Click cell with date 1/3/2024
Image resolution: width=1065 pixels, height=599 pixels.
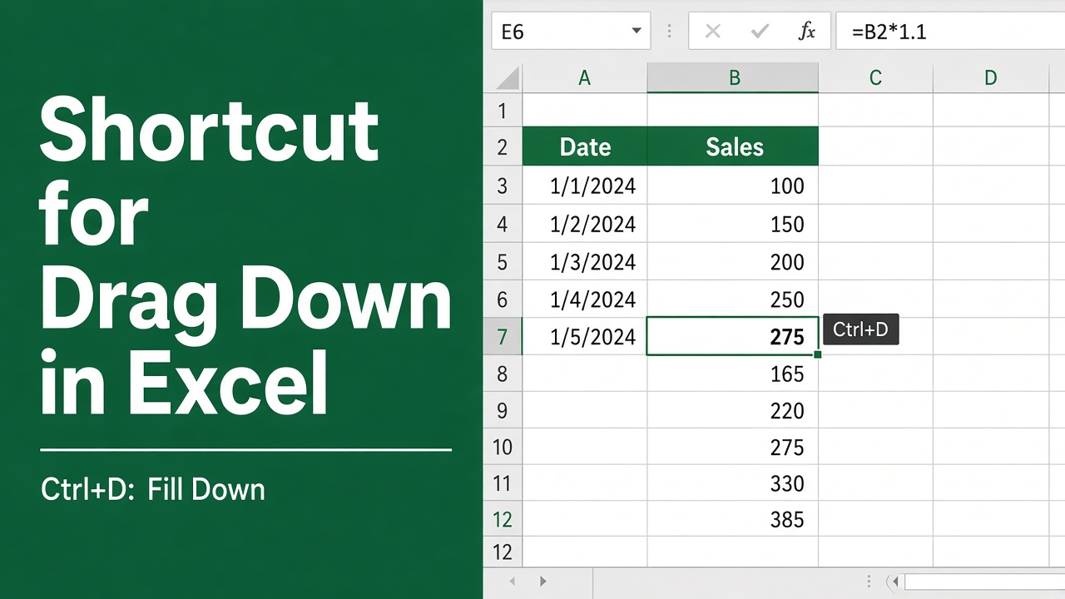click(x=585, y=262)
